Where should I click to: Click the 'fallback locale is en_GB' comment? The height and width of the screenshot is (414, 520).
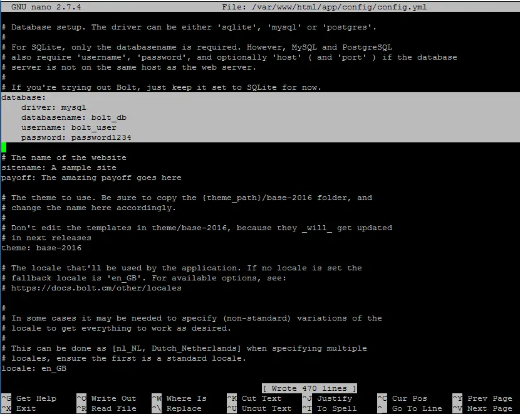143,279
